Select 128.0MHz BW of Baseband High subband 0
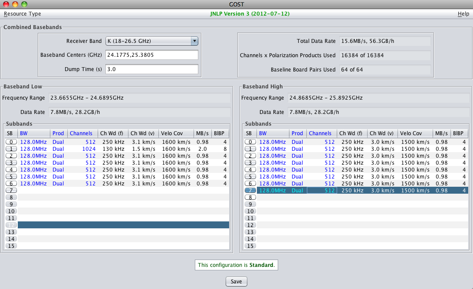Viewport: 473px width, 289px height. [x=273, y=142]
